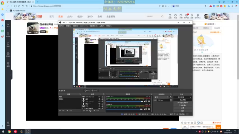The height and width of the screenshot is (134, 239).
Task: Toggle visibility of the display capture source
Action: (x=99, y=108)
